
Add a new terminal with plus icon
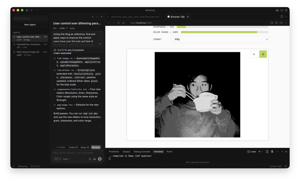click(259, 152)
